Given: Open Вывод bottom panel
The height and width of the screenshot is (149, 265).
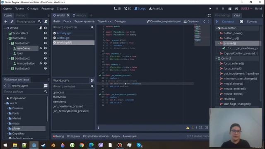Looking at the screenshot, I should point(58,136).
